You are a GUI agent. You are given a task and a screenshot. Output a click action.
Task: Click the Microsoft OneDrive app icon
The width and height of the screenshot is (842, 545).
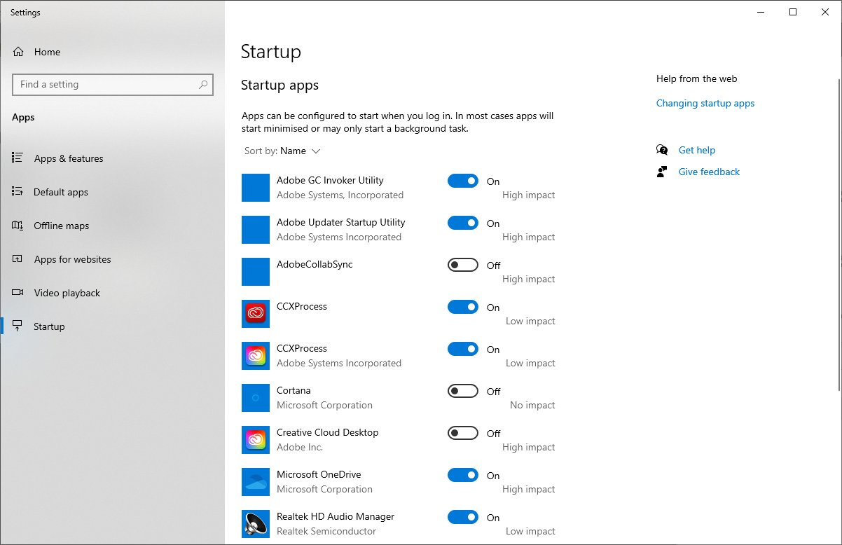256,482
